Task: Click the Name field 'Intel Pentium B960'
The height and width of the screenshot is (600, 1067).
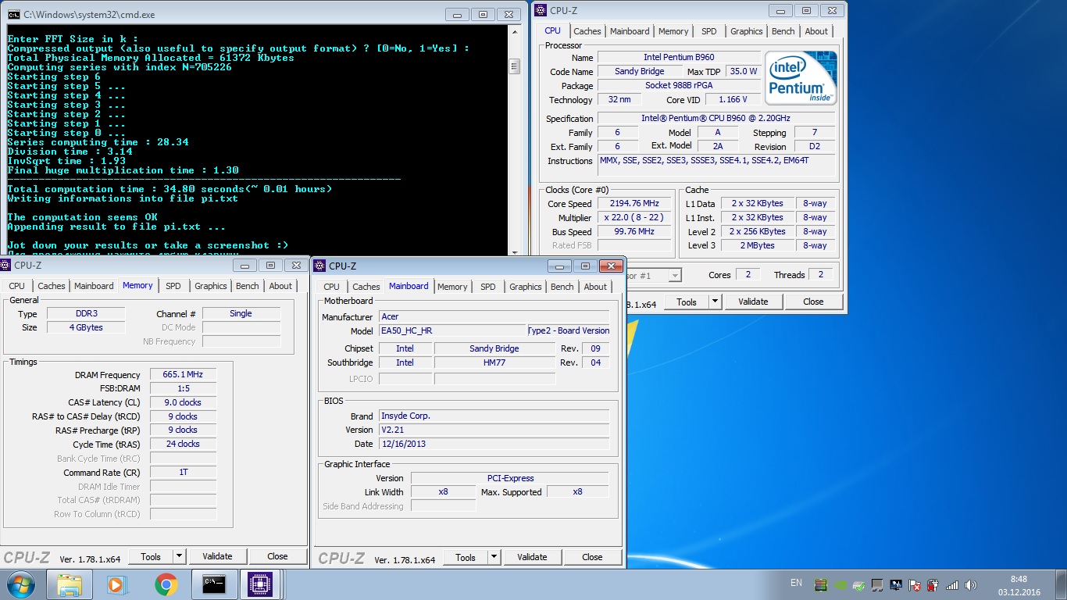Action: [x=679, y=57]
